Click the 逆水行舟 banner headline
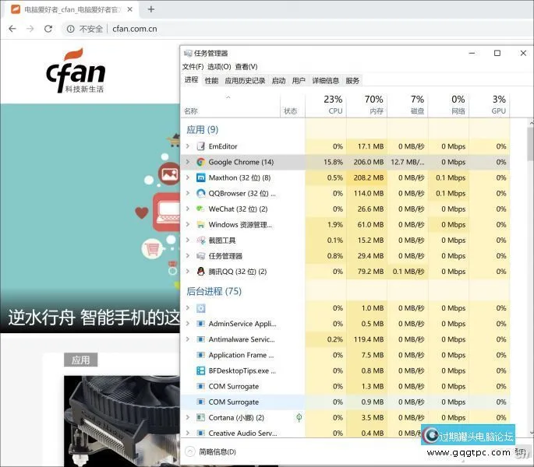The height and width of the screenshot is (467, 534). 94,318
